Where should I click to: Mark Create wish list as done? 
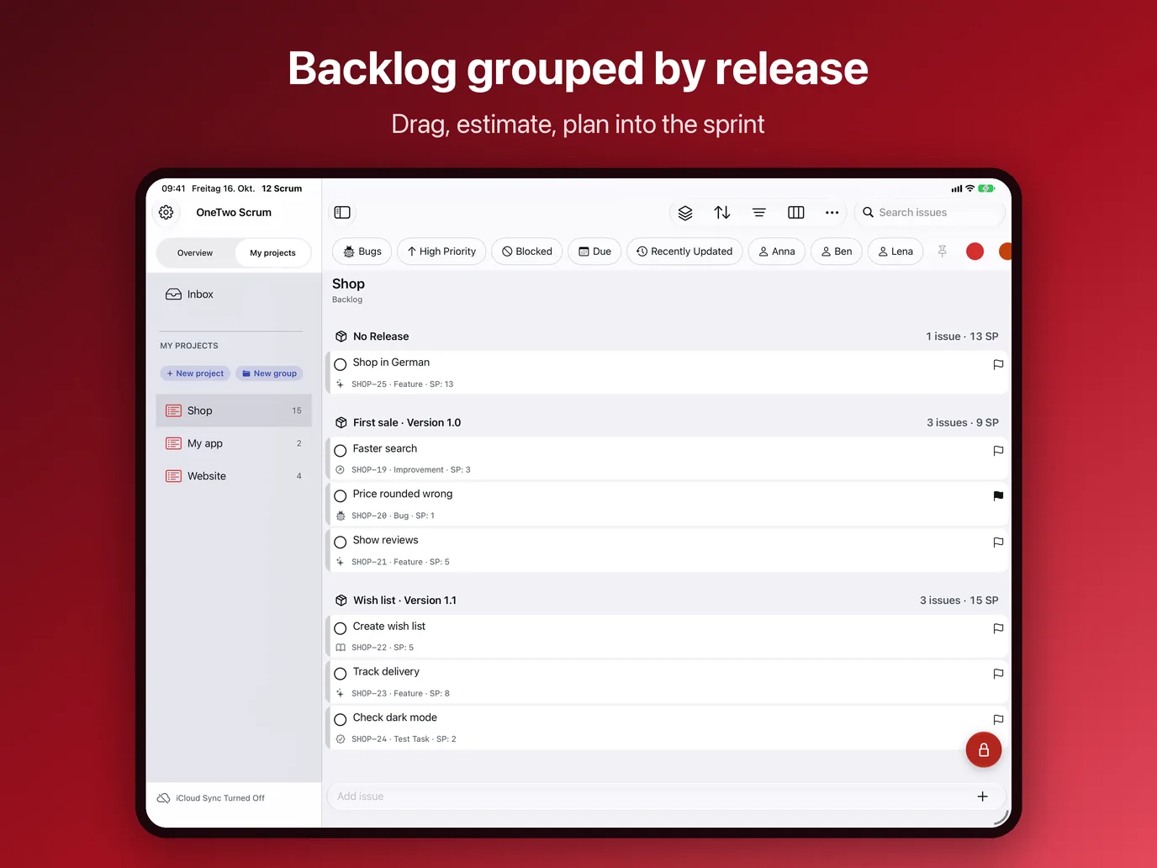(x=341, y=628)
